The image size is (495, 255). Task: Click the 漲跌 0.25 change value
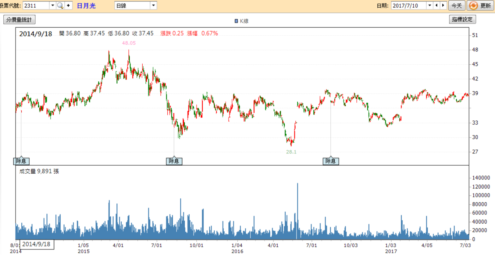coord(172,33)
